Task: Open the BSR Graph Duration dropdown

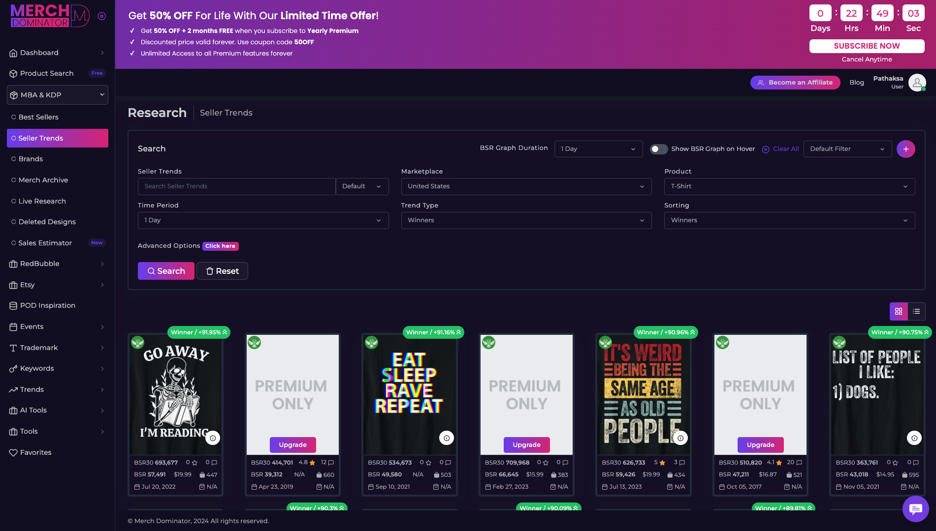Action: click(598, 149)
